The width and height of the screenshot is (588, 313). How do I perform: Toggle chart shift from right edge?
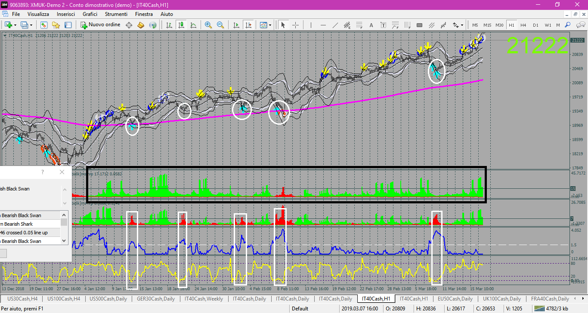click(x=248, y=25)
